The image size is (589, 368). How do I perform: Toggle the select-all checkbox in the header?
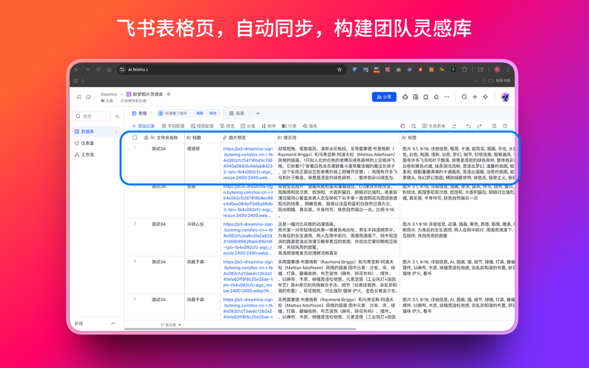coord(135,137)
